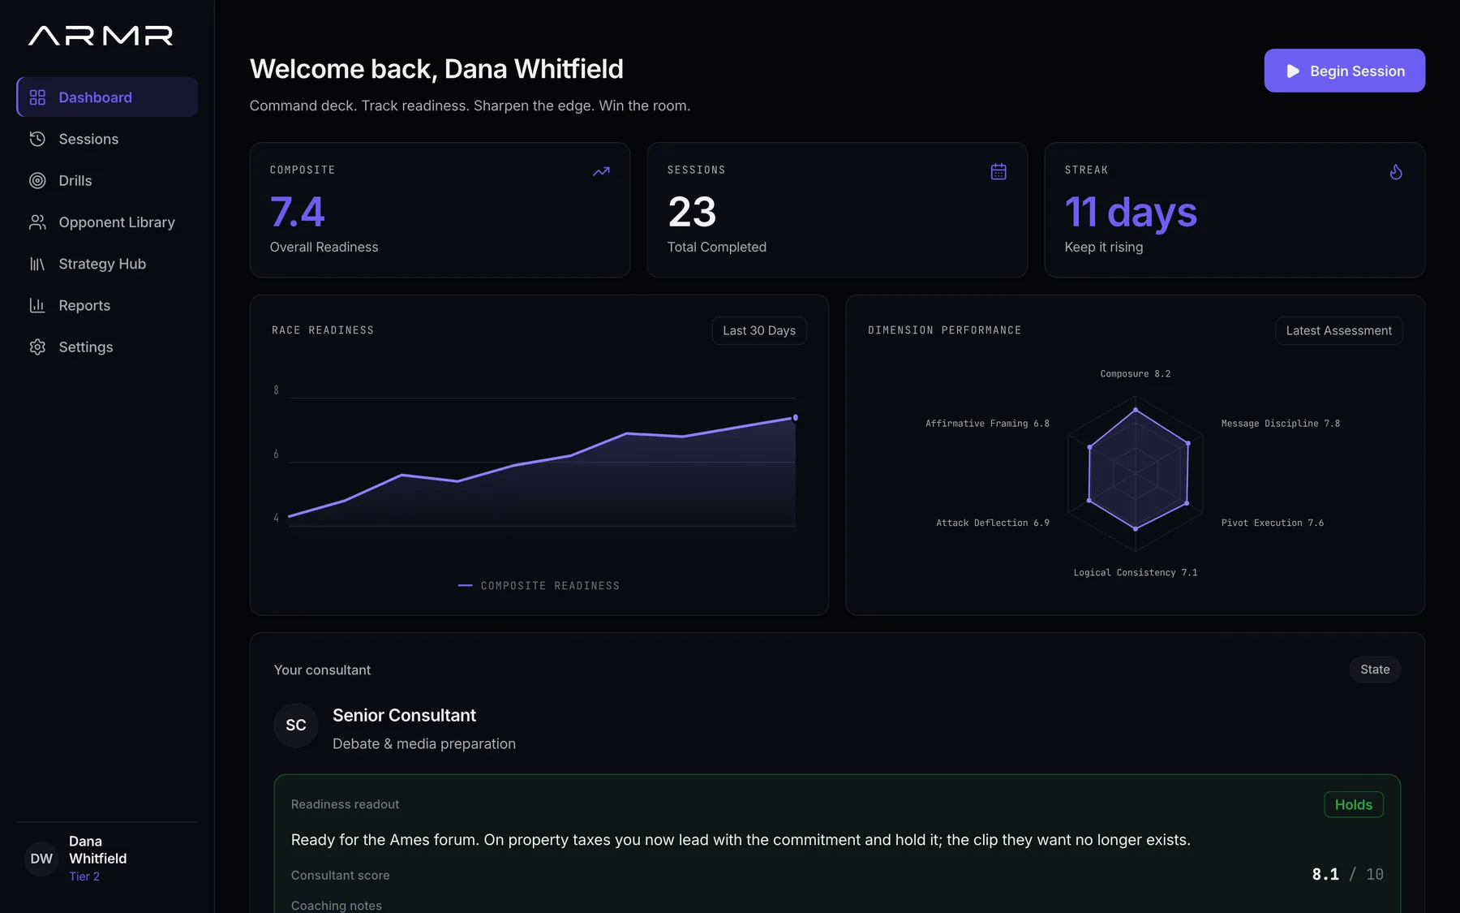Click the SC consultant avatar
Screen dimensions: 1460x913
click(x=296, y=725)
